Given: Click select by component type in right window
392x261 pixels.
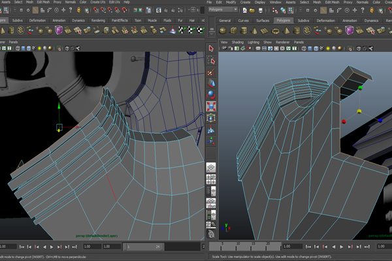Looking at the screenshot, I should (x=291, y=10).
